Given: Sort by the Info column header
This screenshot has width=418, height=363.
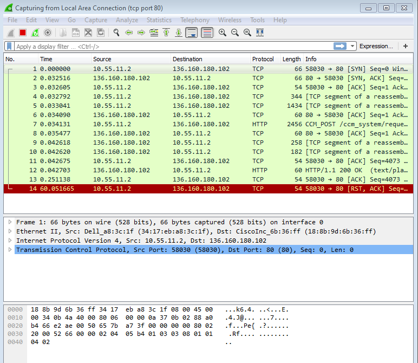Looking at the screenshot, I should (358, 59).
